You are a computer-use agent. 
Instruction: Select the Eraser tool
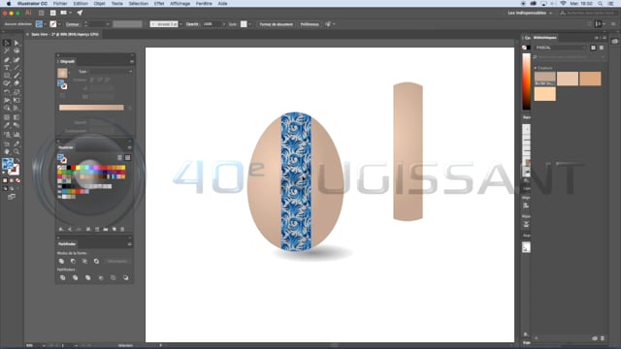pyautogui.click(x=16, y=83)
